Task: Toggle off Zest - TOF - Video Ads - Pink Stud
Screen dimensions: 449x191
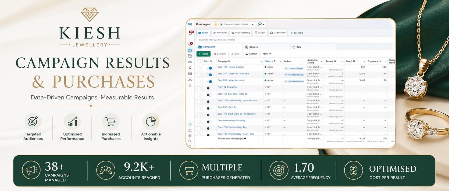Action: [209, 75]
